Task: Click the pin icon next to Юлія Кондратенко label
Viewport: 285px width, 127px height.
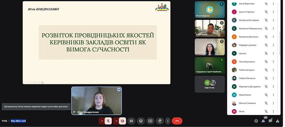Action: coord(74,112)
